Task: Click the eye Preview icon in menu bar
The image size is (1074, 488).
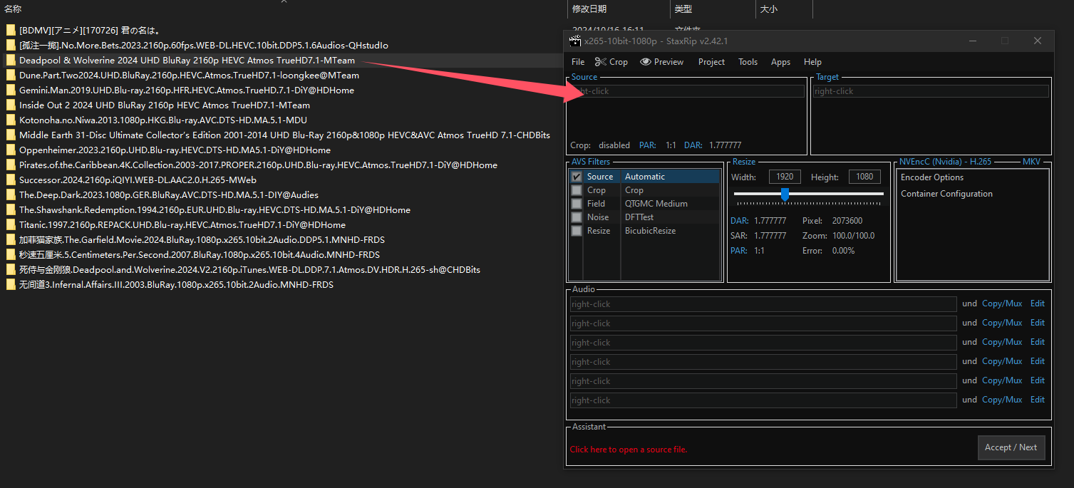Action: 646,62
